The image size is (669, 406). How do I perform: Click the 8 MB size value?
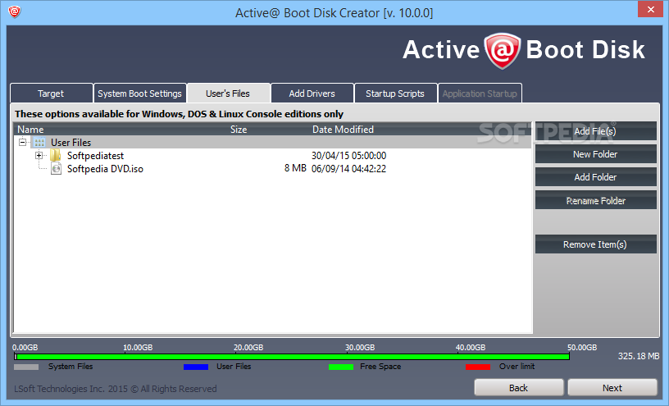click(295, 168)
